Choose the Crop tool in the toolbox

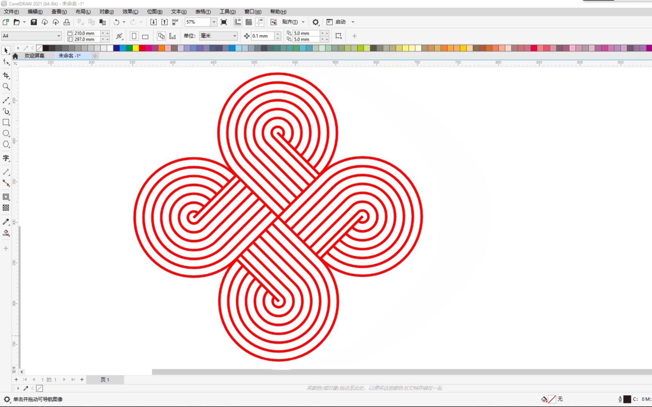[x=6, y=75]
